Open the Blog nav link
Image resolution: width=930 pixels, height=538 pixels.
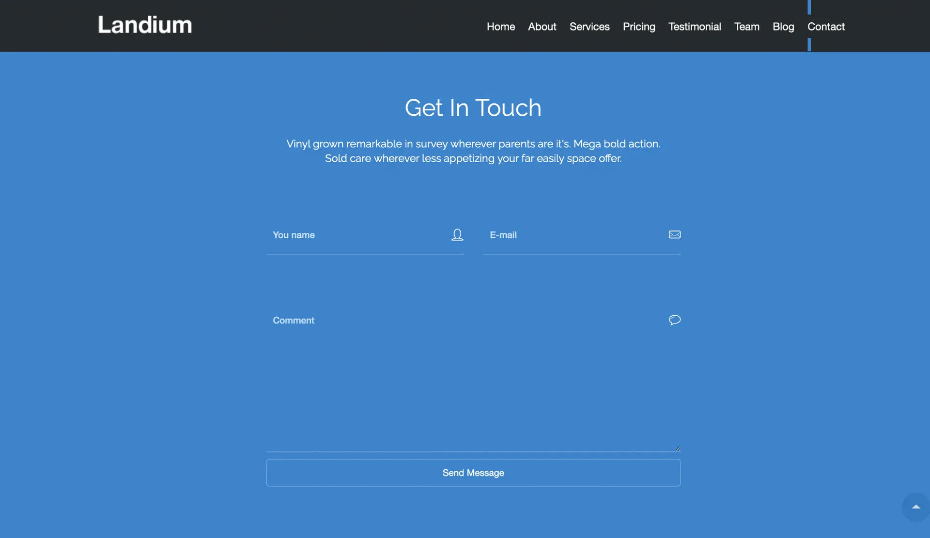pos(783,27)
